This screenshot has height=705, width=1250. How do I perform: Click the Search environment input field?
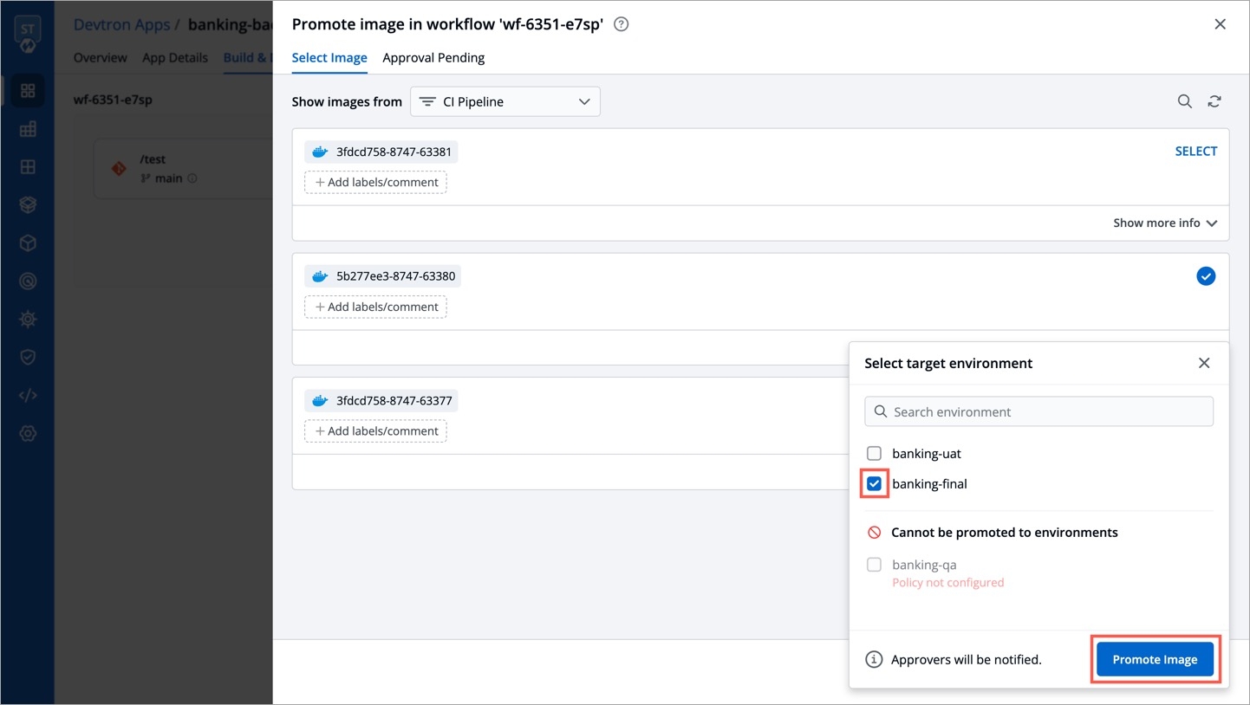(x=1038, y=411)
